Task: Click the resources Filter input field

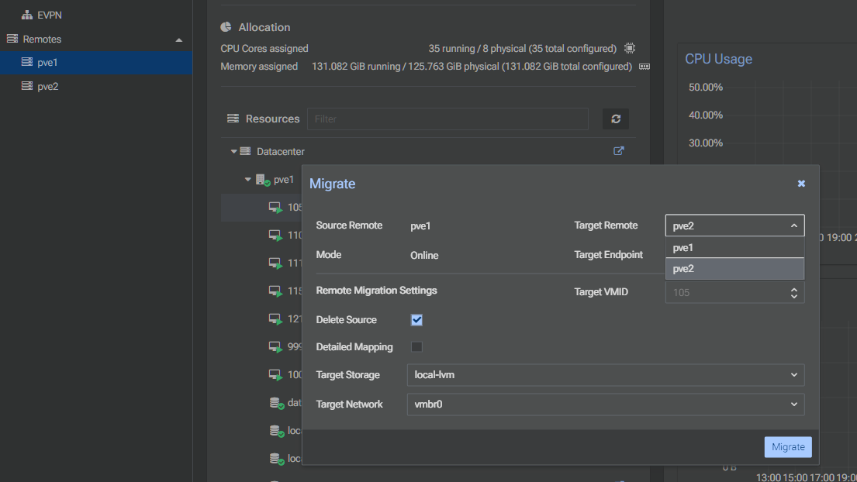Action: pyautogui.click(x=448, y=119)
